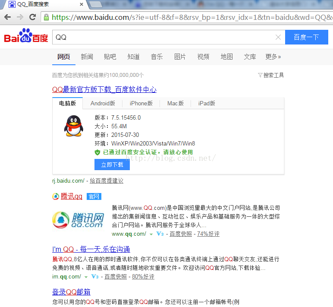The height and width of the screenshot is (307, 333).
Task: Click the browser back arrow
Action: point(8,17)
